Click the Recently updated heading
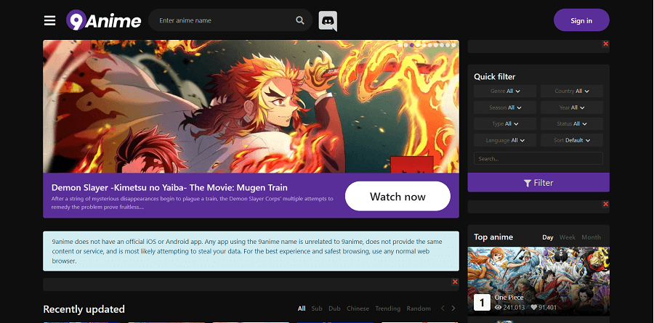Image resolution: width=654 pixels, height=323 pixels. coord(84,309)
